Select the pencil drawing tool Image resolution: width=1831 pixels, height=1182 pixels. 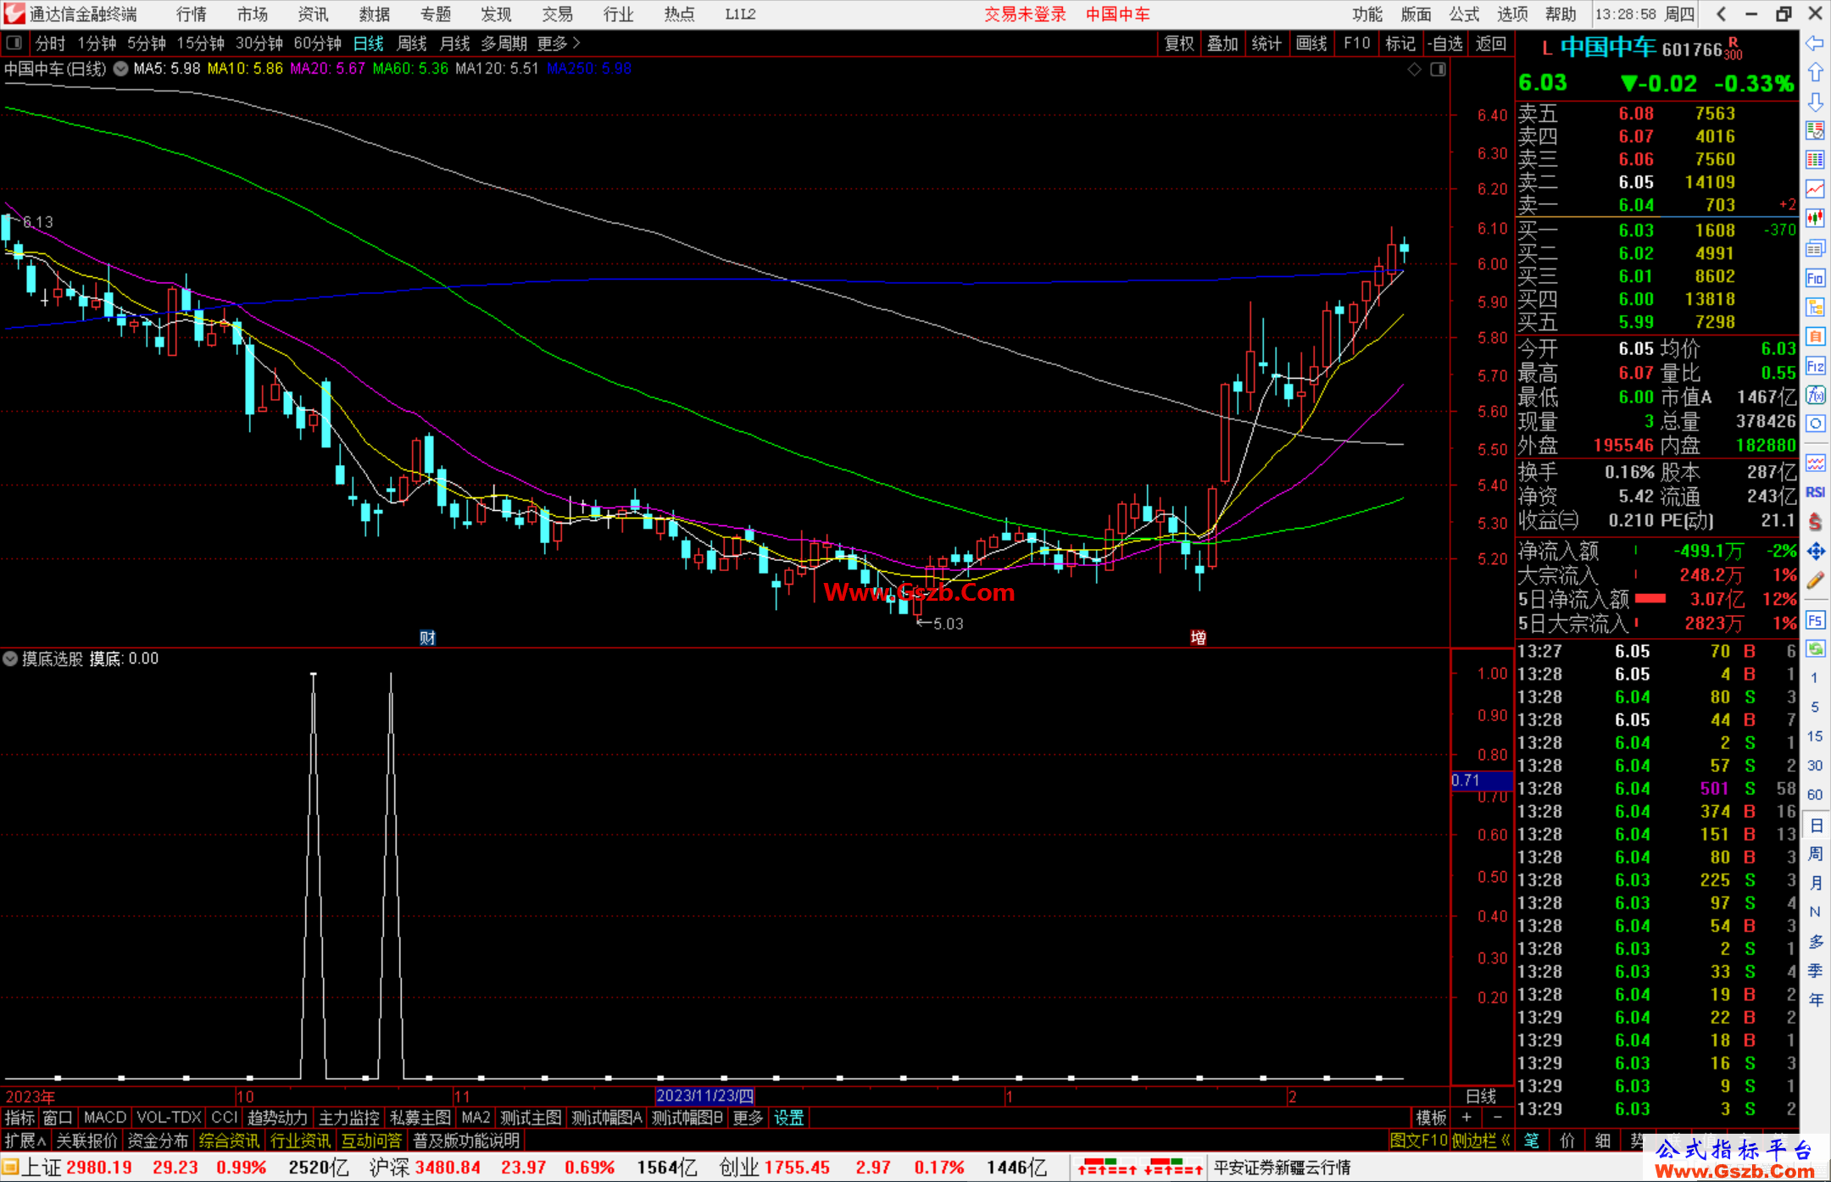(x=1815, y=581)
